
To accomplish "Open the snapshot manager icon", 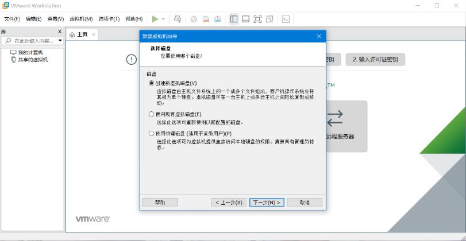I will pos(218,19).
